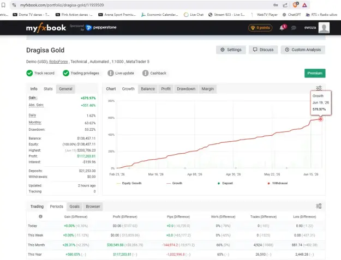Viewport: 341px width, 260px height.
Task: Select the Periods tab
Action: tap(57, 207)
